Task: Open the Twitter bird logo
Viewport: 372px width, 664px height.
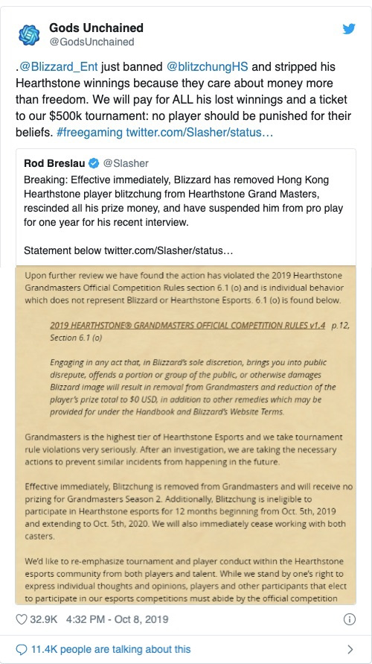Action: [349, 29]
